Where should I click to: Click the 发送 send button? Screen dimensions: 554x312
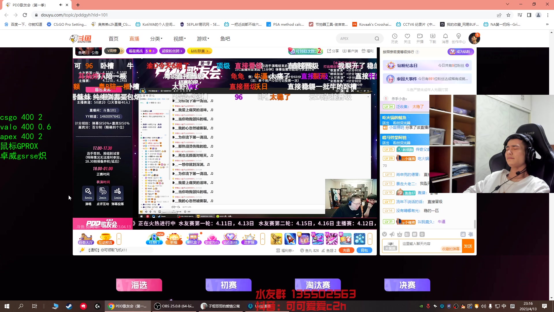(468, 246)
